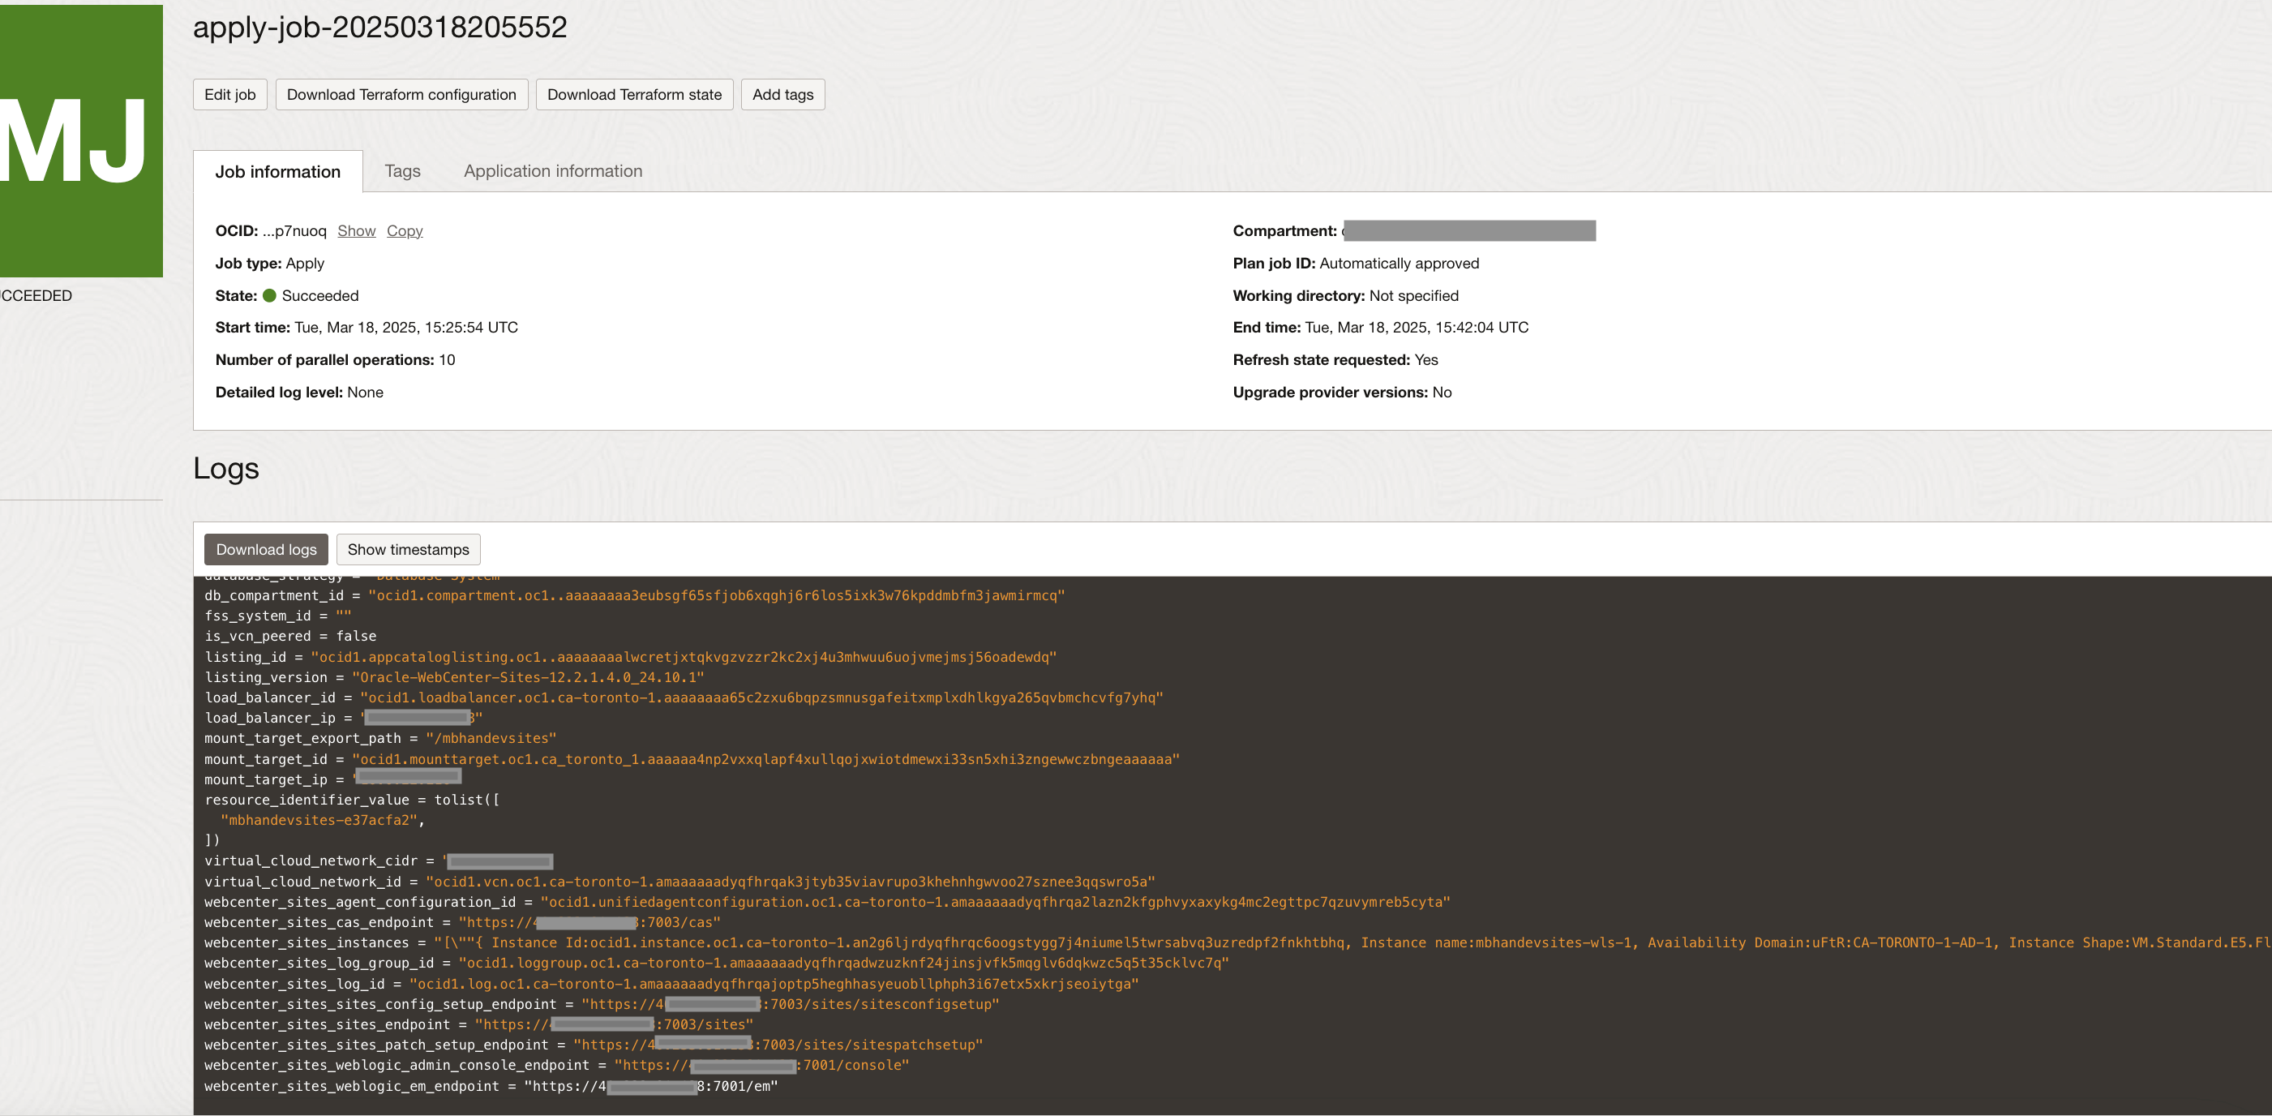Click the redacted Compartment link
Screen dimensions: 2272x1116
point(1469,231)
